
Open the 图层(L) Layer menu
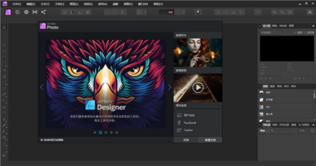point(74,4)
